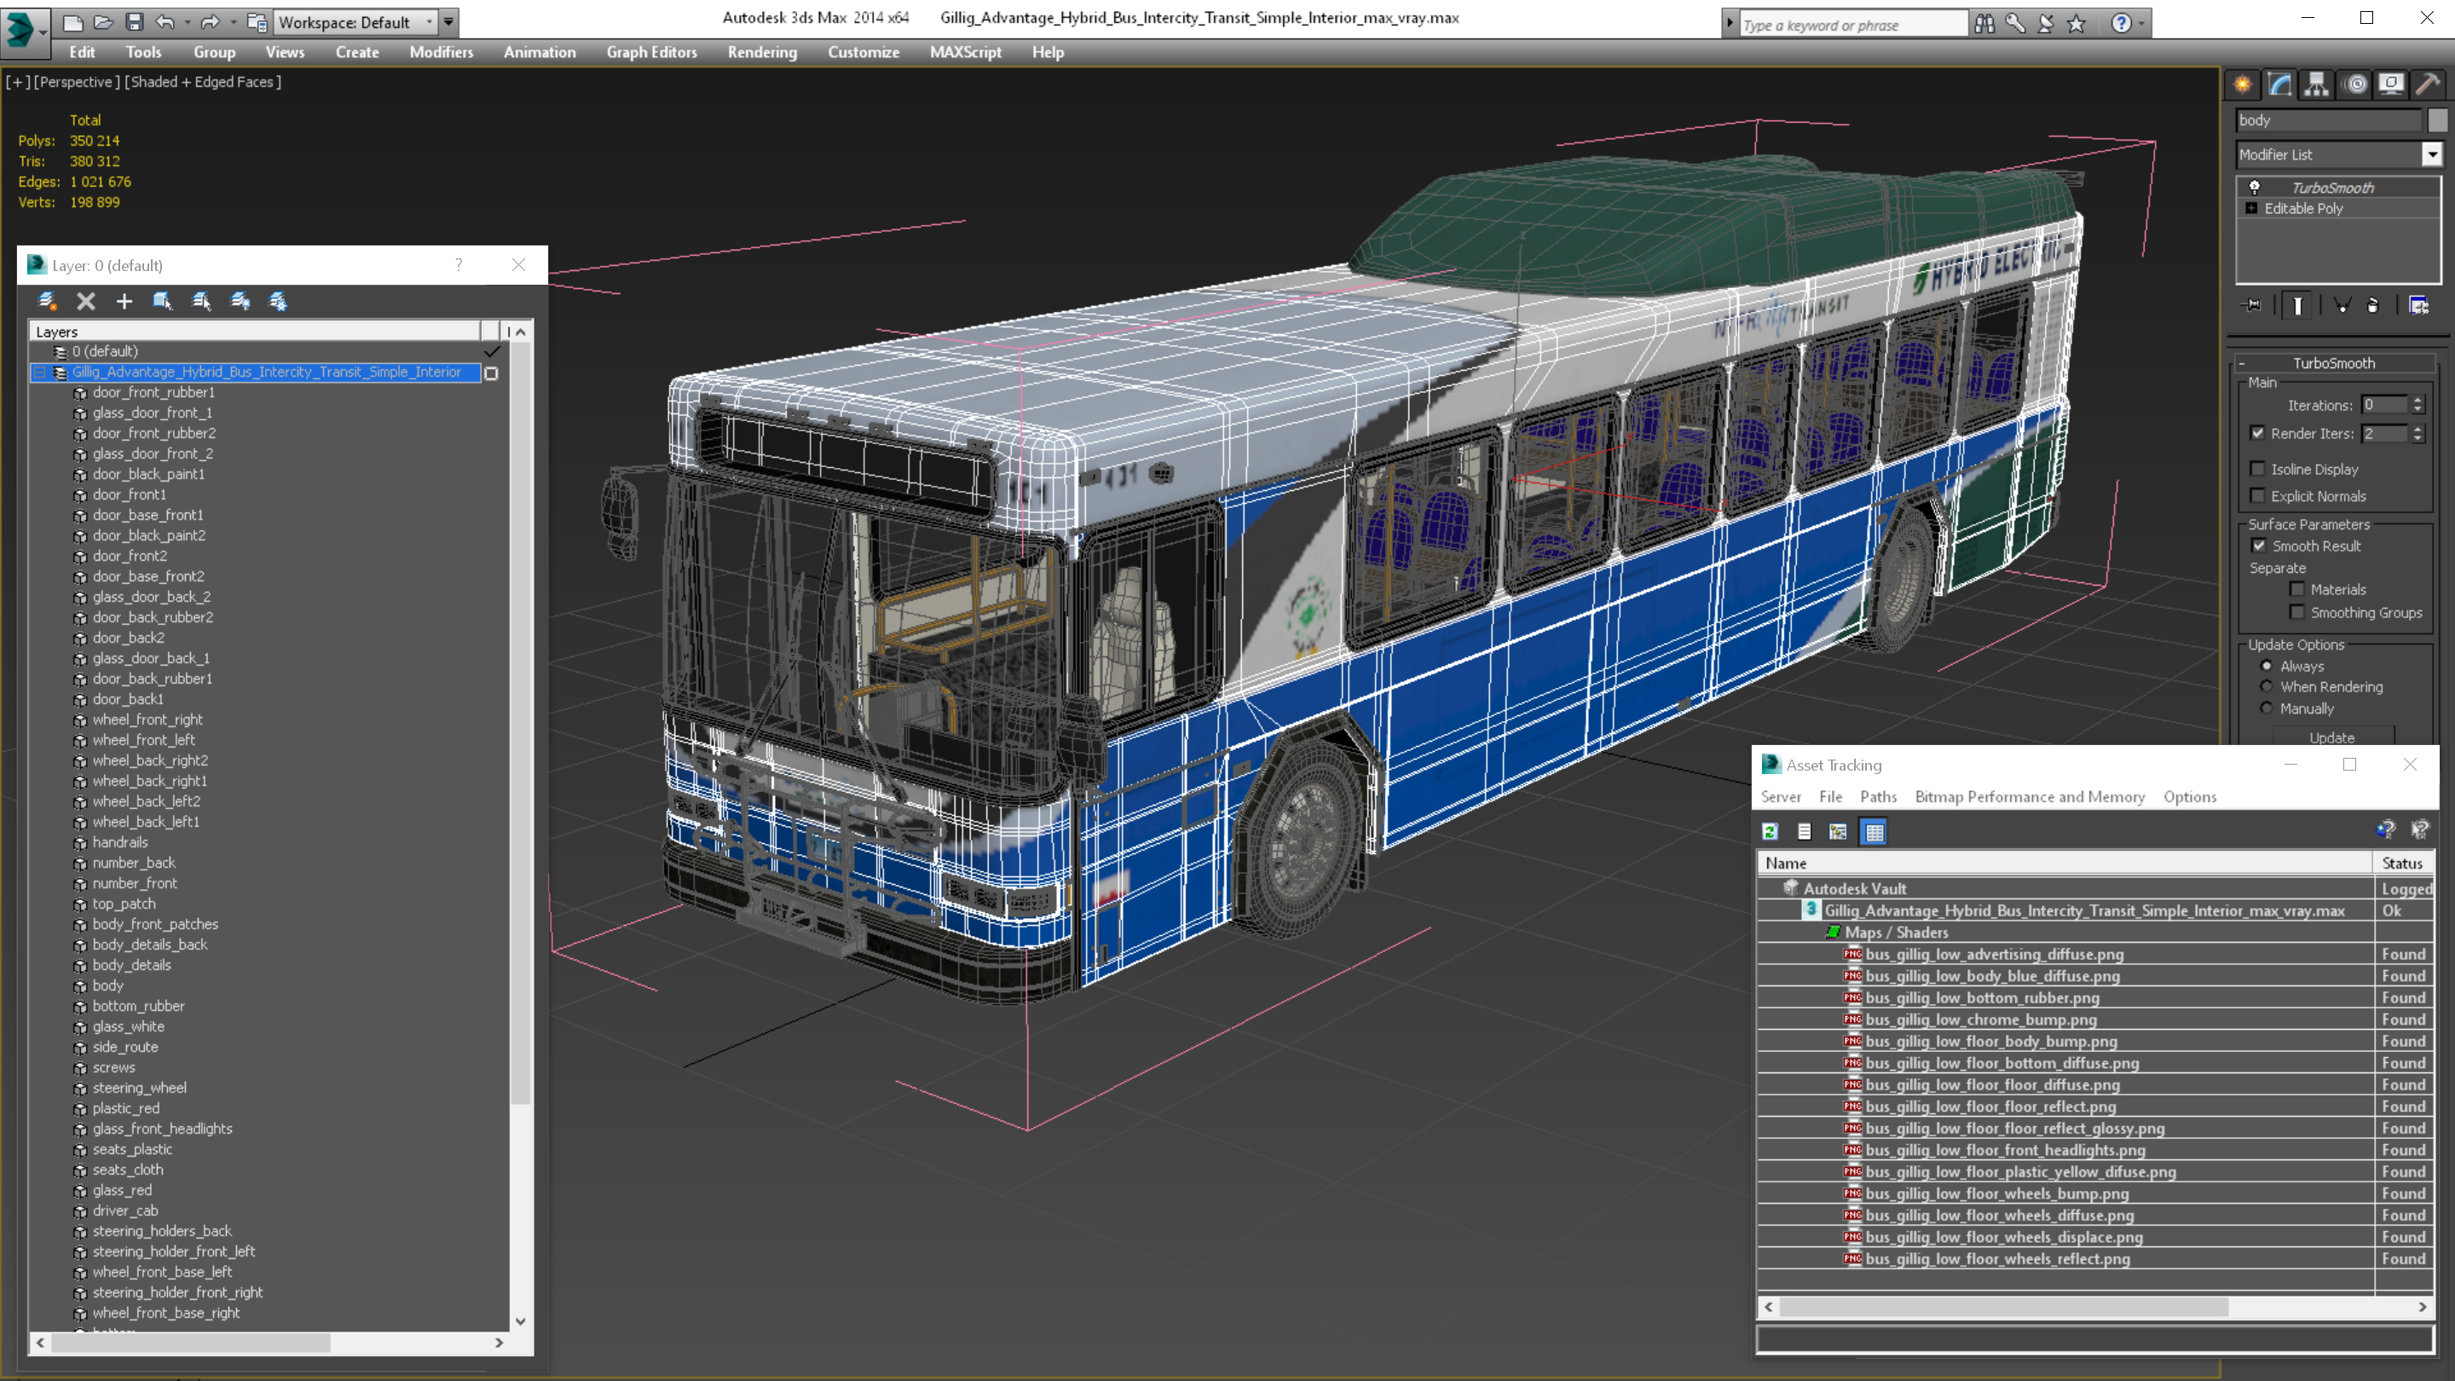Open the Paths menu in Asset Tracking
Screen dimensions: 2455x1381
click(x=1879, y=797)
